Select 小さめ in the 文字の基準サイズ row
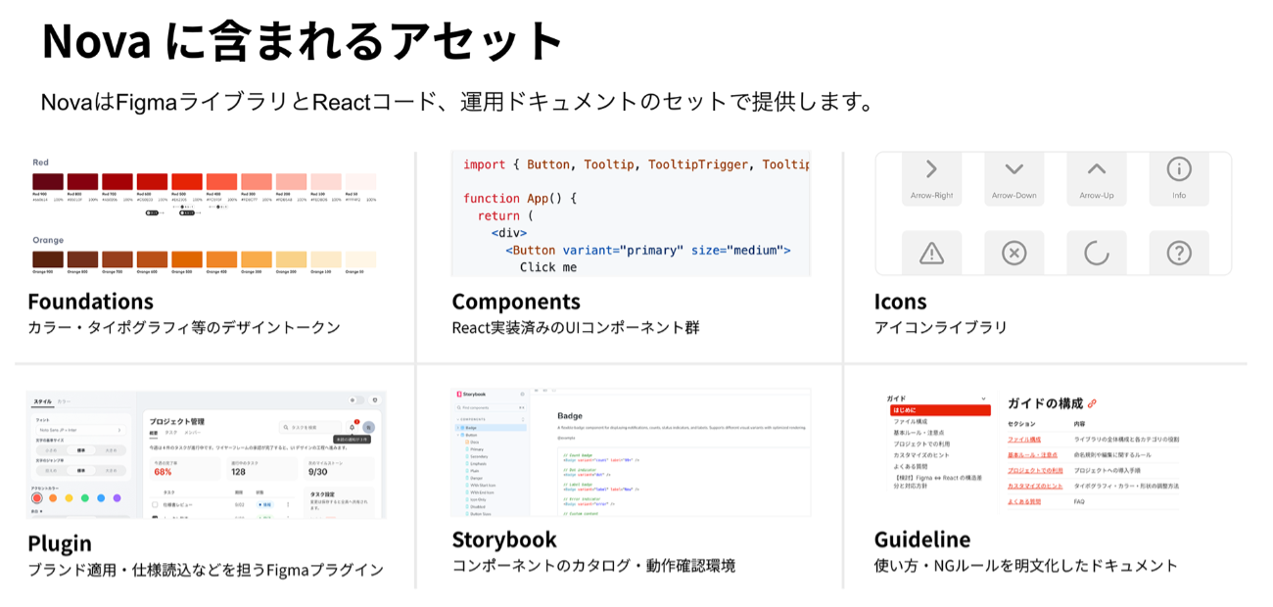The height and width of the screenshot is (607, 1273). (x=51, y=450)
